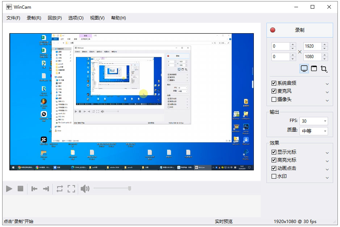Screen dimensions: 340x227
Task: Jump to the end of the recording
Action: 46,189
